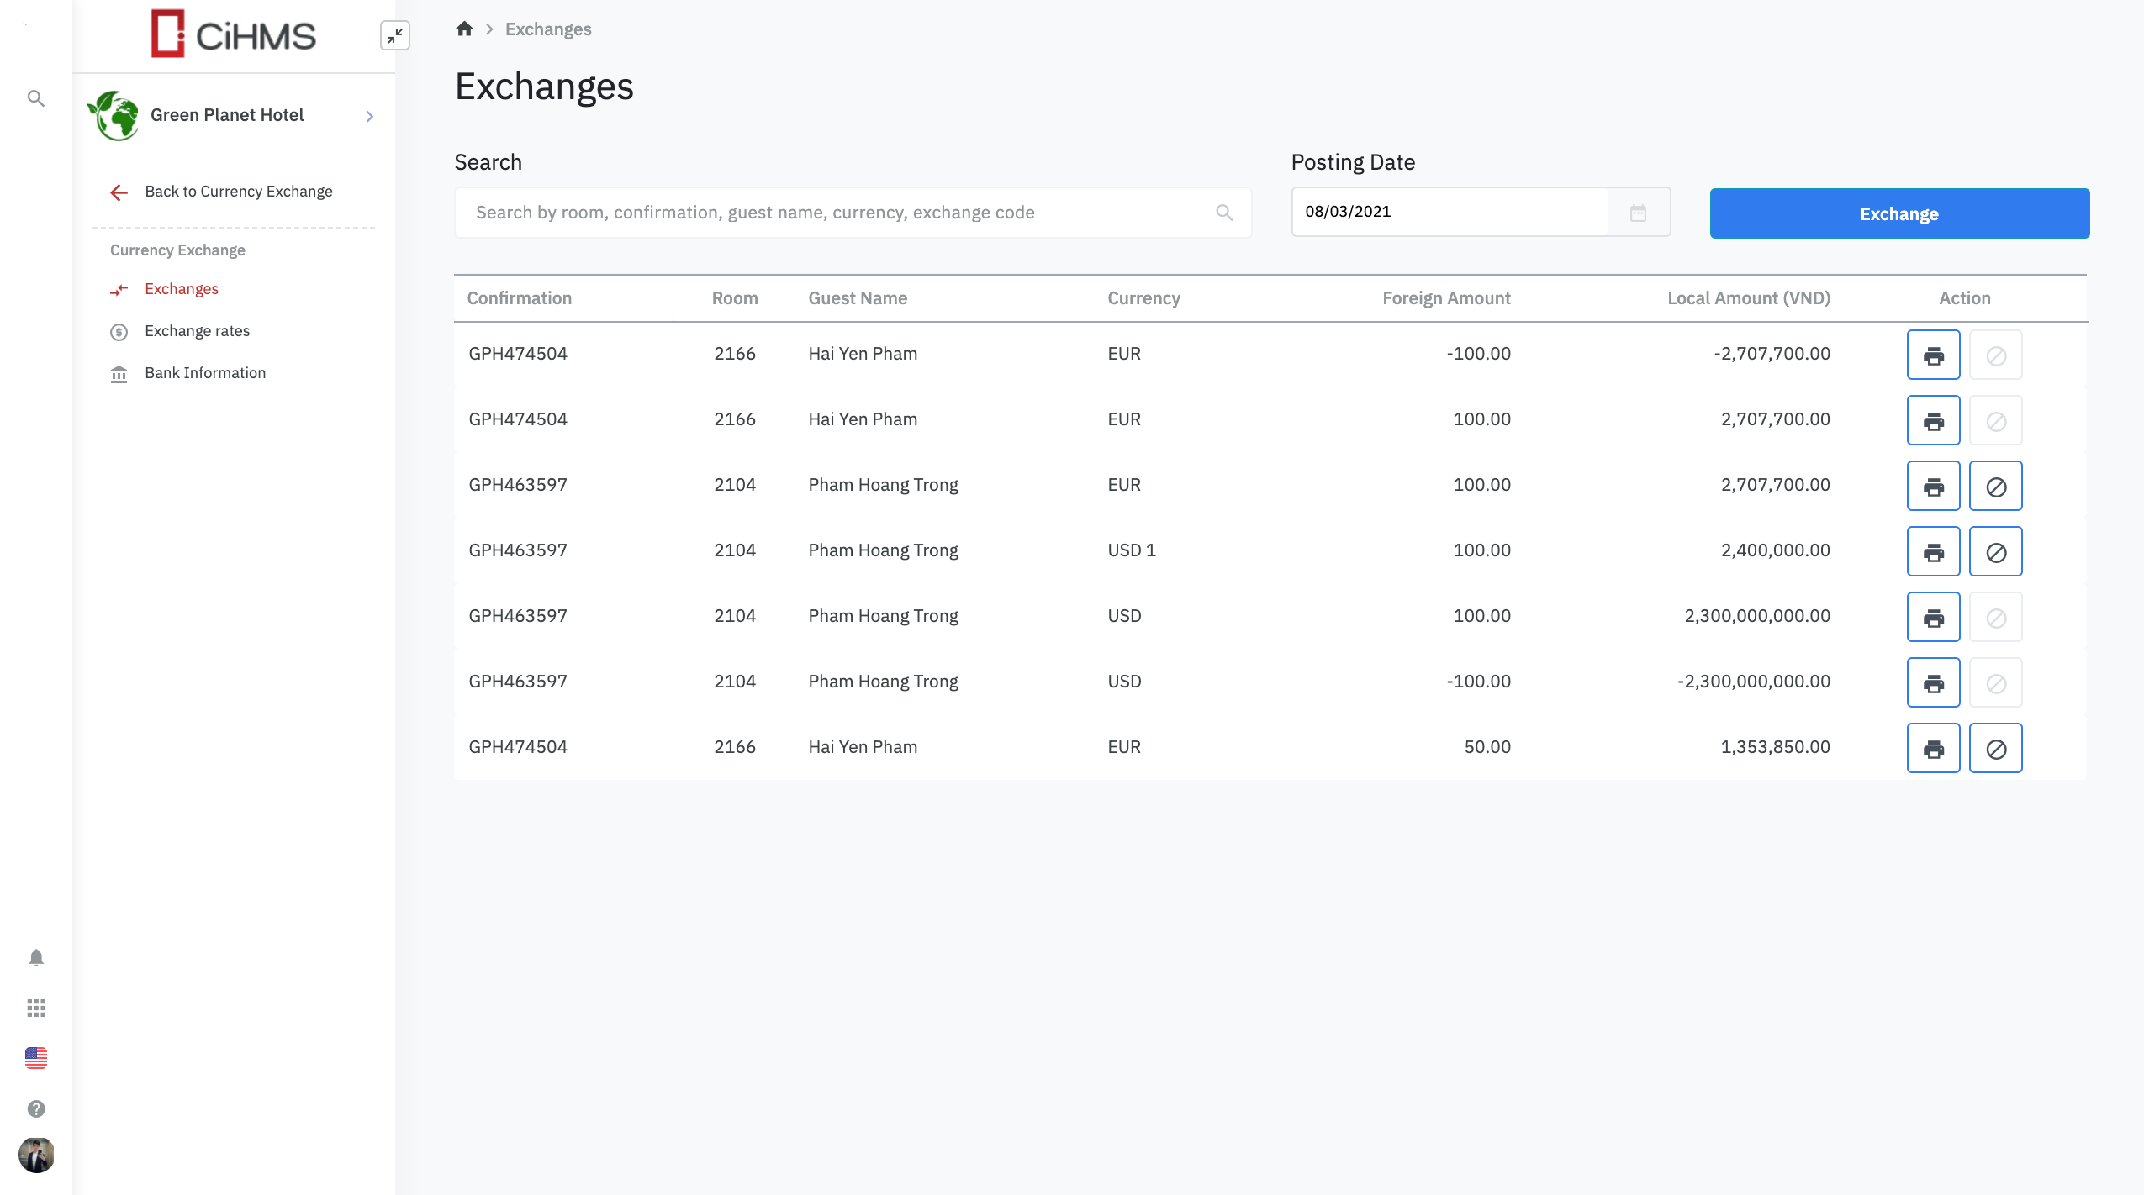Open the apps grid launcher
The image size is (2144, 1195).
[x=36, y=1008]
